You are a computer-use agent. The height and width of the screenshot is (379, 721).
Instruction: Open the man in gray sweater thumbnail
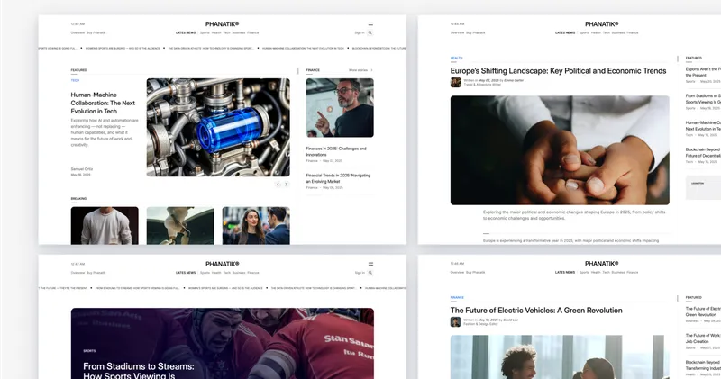point(105,225)
